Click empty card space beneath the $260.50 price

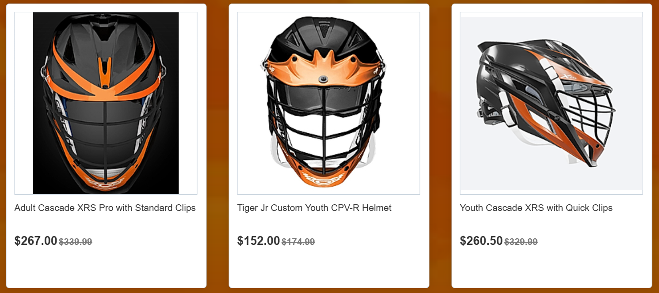coord(551,269)
